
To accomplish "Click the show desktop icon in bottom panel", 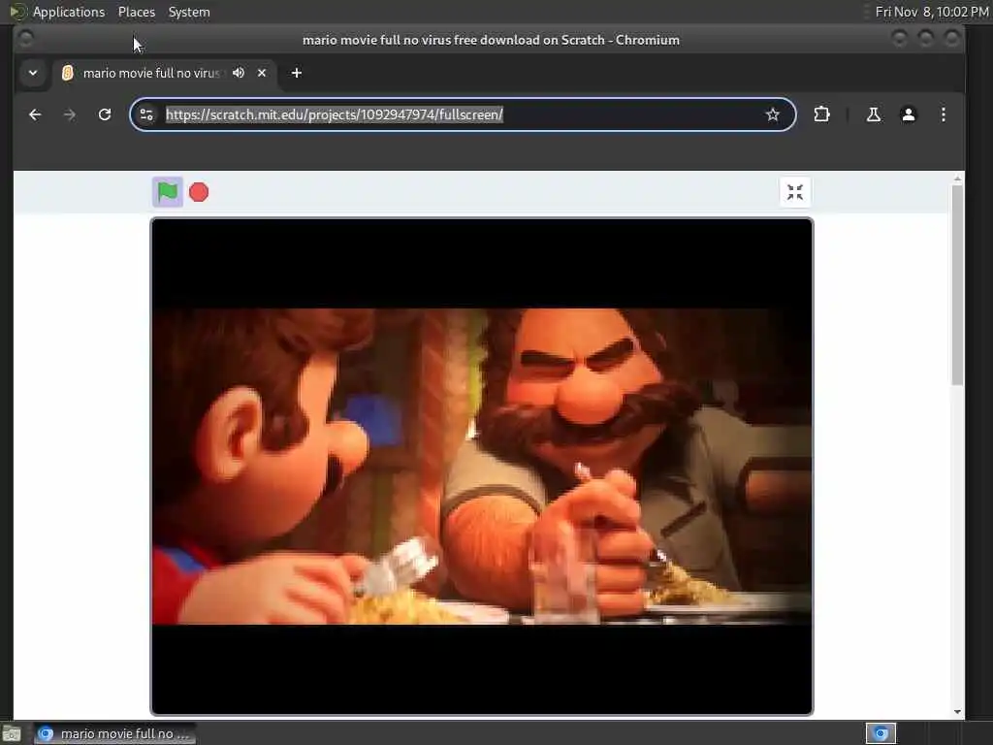I will tap(12, 733).
